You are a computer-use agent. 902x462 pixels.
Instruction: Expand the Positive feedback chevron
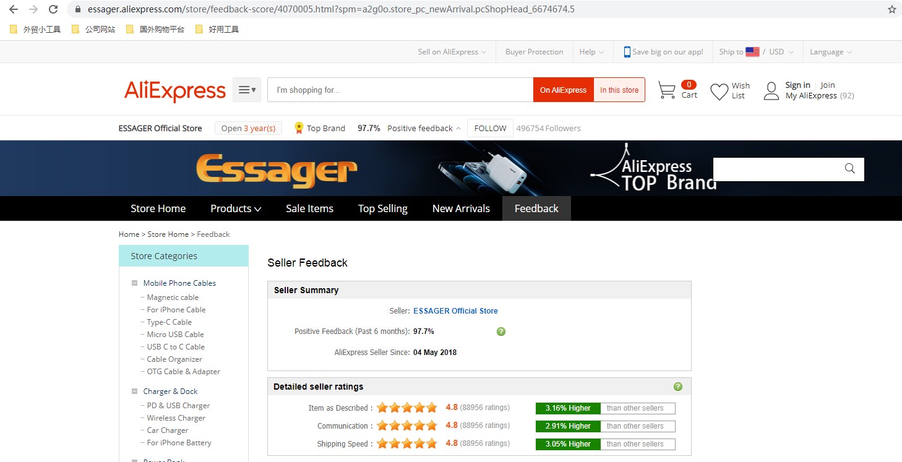(x=458, y=129)
